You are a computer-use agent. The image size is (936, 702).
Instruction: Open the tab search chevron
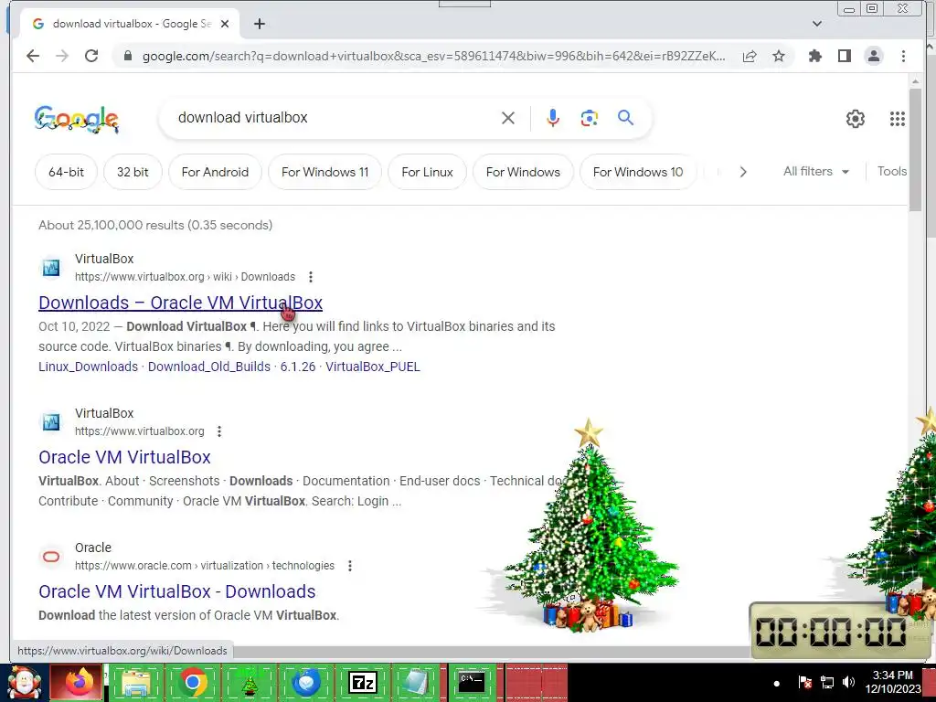817,24
